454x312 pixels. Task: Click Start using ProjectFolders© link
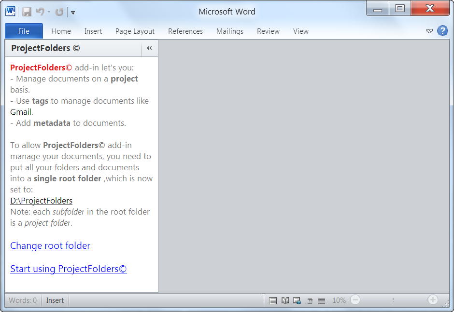coord(68,269)
